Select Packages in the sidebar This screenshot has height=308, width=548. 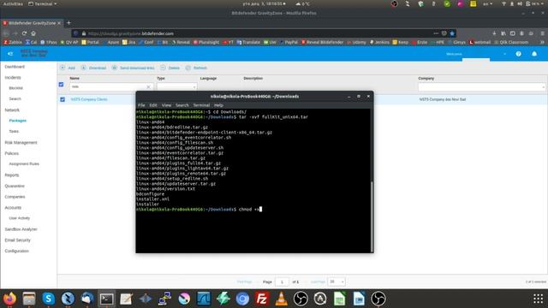tap(18, 121)
